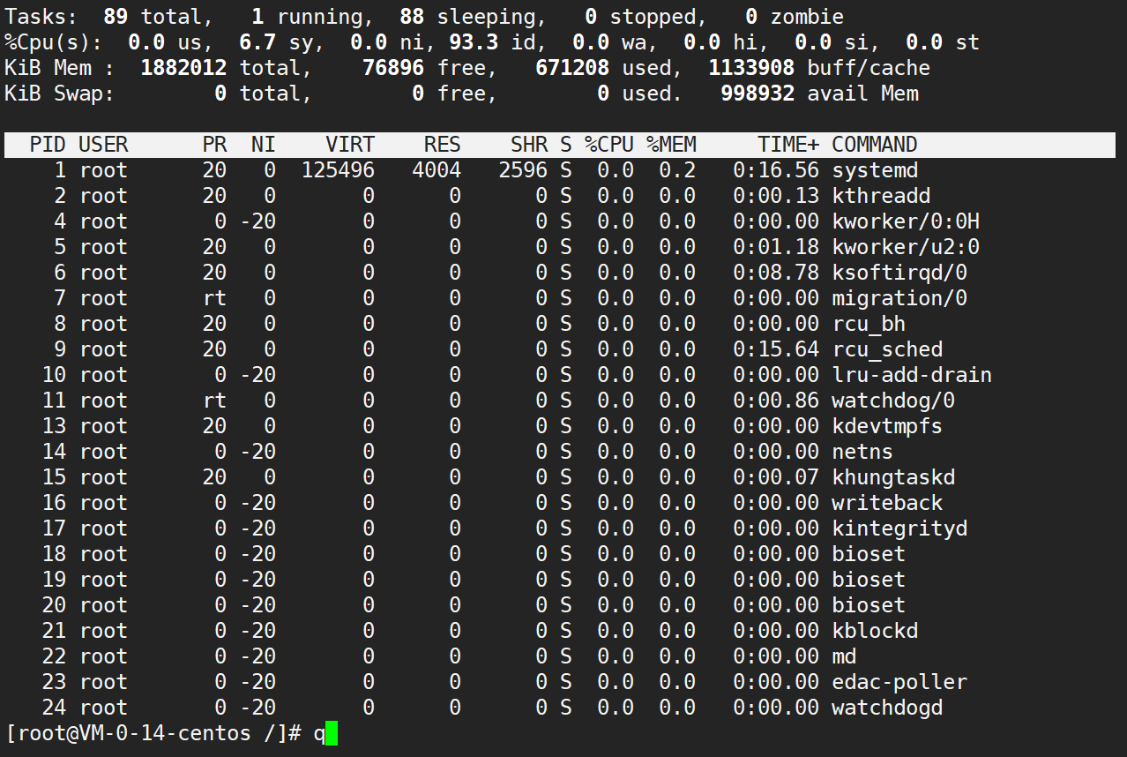Select the %CPU column header
The image size is (1127, 757).
point(608,145)
